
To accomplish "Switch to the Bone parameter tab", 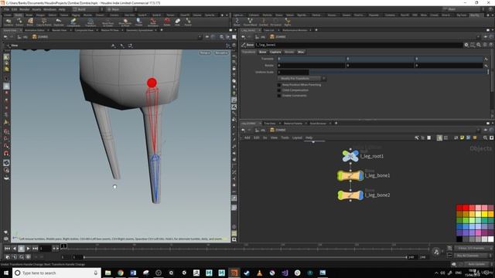I will (263, 52).
